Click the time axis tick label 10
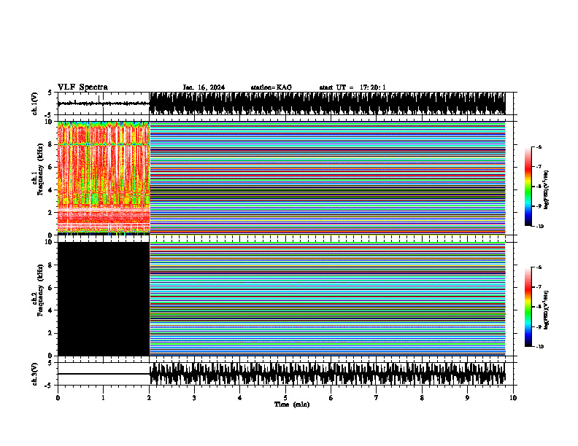578x446 pixels. point(513,398)
